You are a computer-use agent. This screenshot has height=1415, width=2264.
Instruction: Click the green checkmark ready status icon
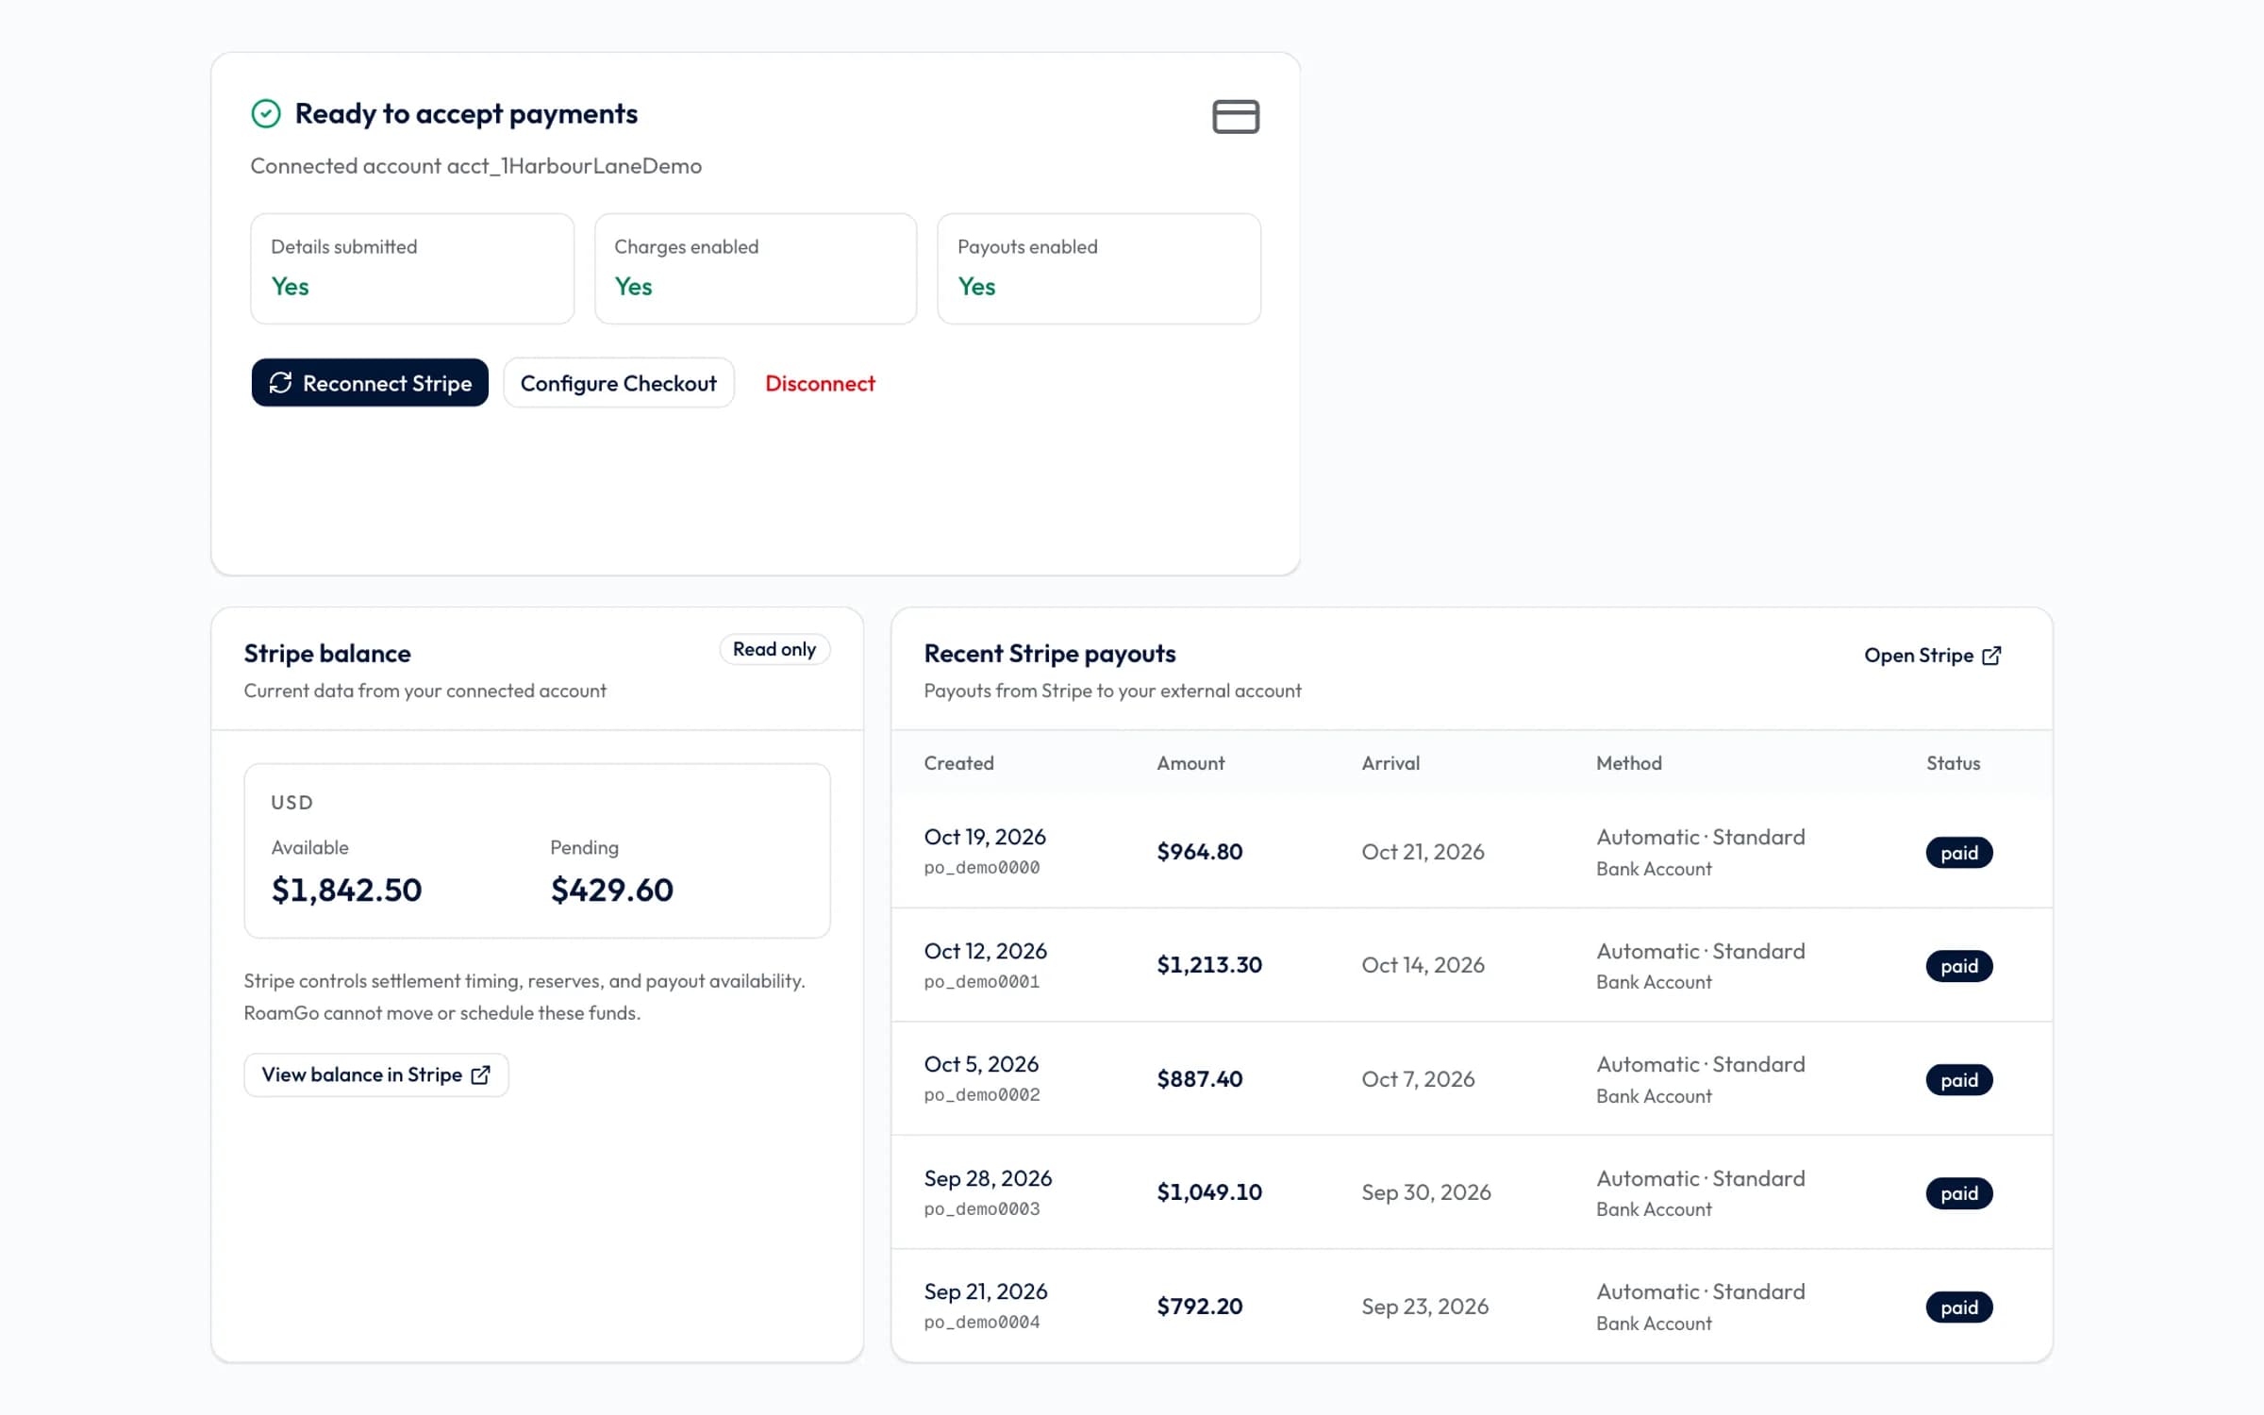tap(266, 114)
